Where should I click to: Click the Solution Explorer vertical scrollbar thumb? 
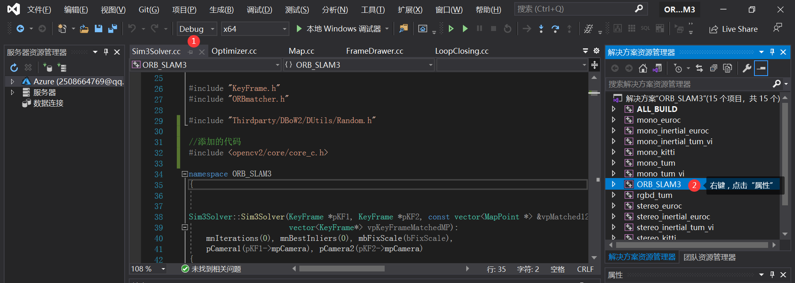785,154
